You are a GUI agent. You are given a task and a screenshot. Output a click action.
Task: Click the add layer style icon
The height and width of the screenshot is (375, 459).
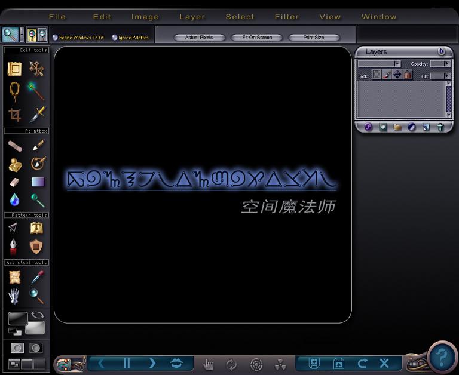(368, 127)
